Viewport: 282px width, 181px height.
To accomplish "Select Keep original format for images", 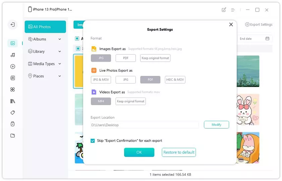I will pos(155,58).
